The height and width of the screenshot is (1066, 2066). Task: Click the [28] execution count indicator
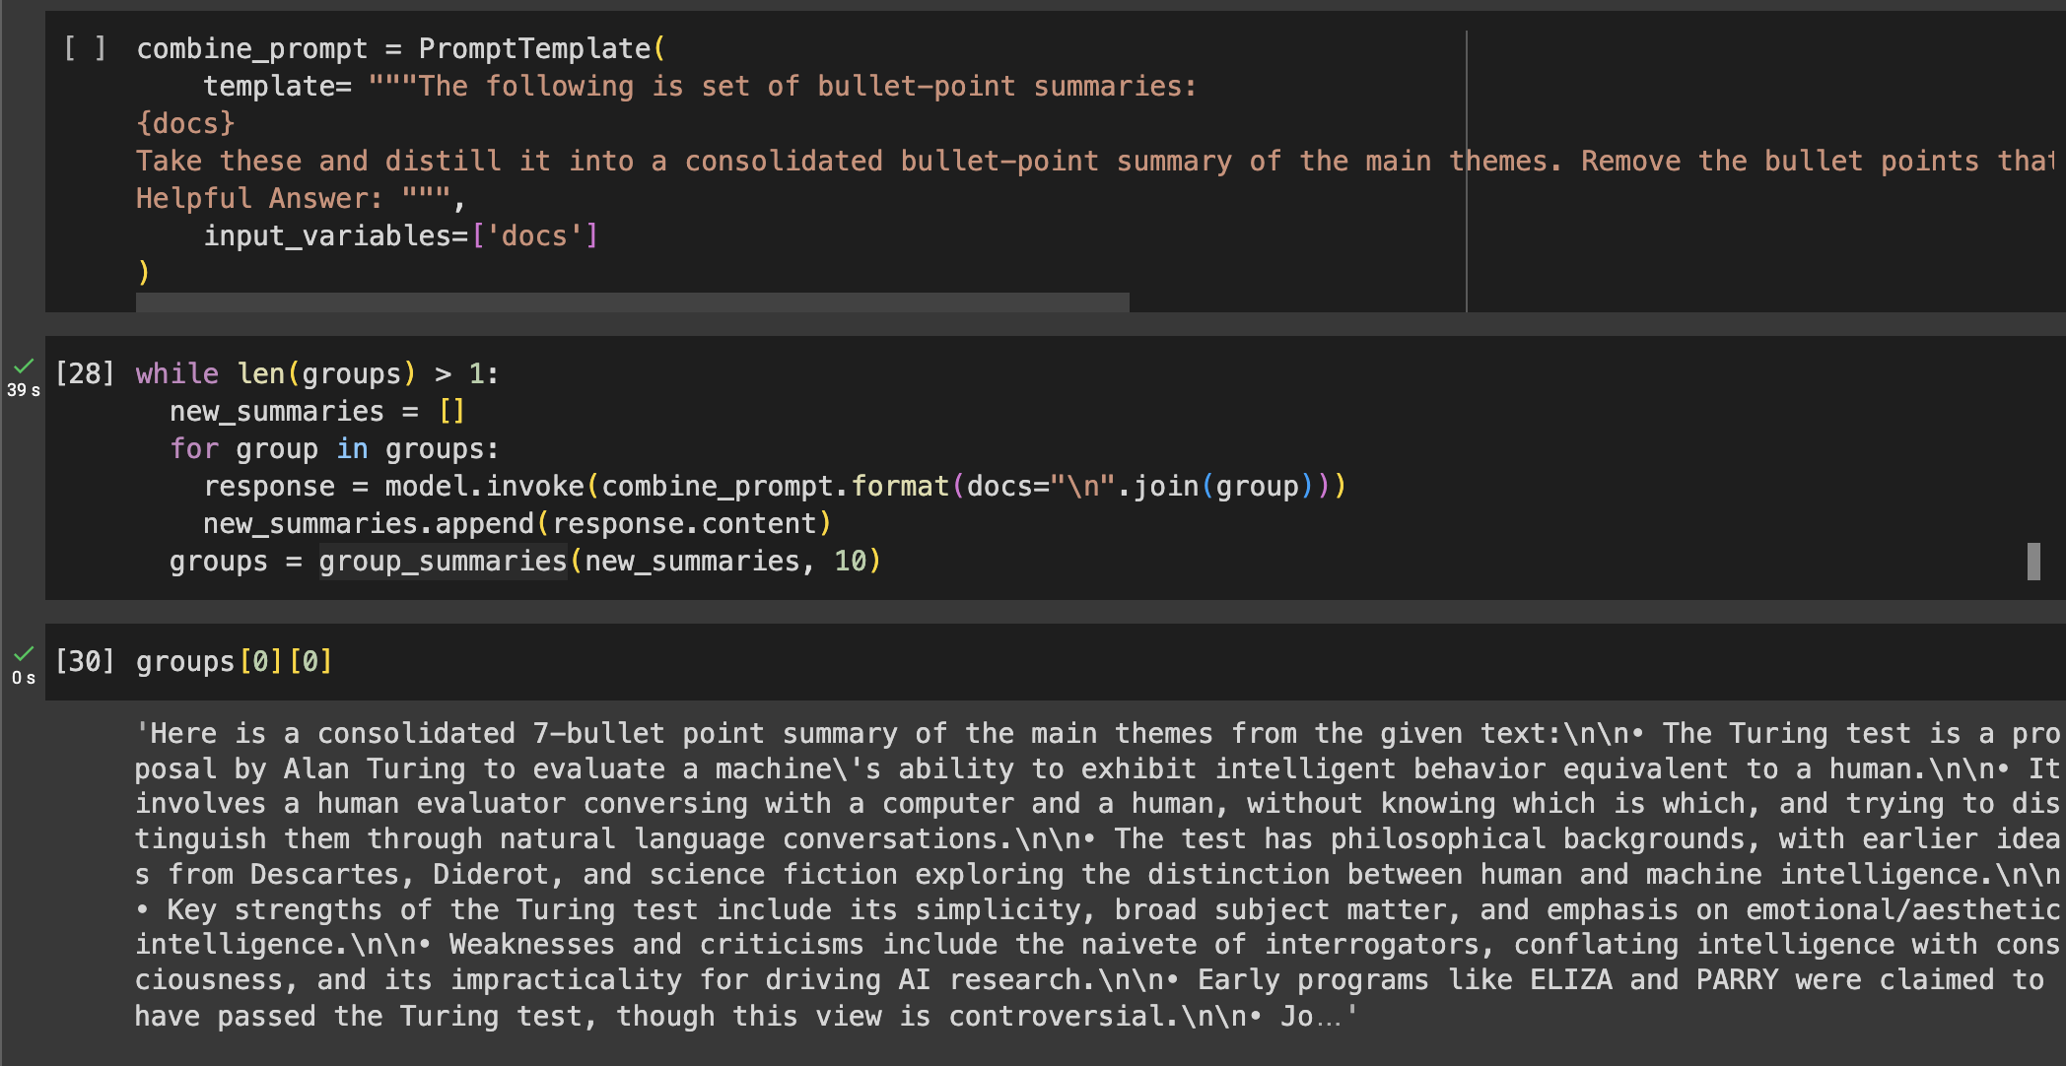point(85,373)
